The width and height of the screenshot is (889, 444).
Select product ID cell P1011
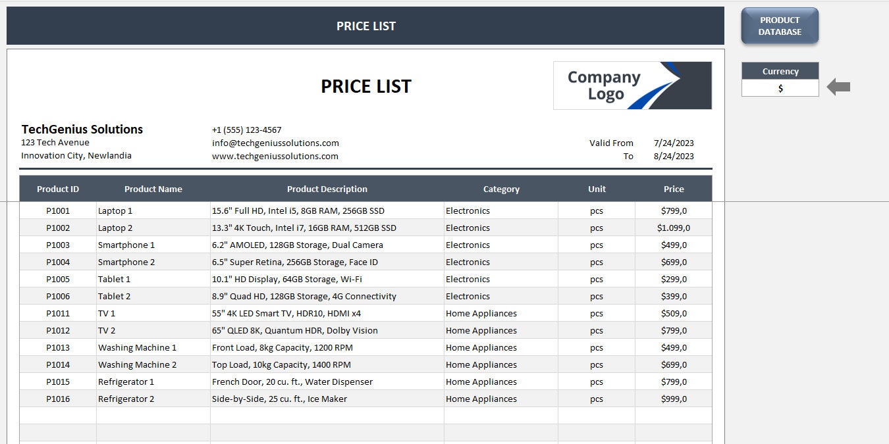coord(58,313)
